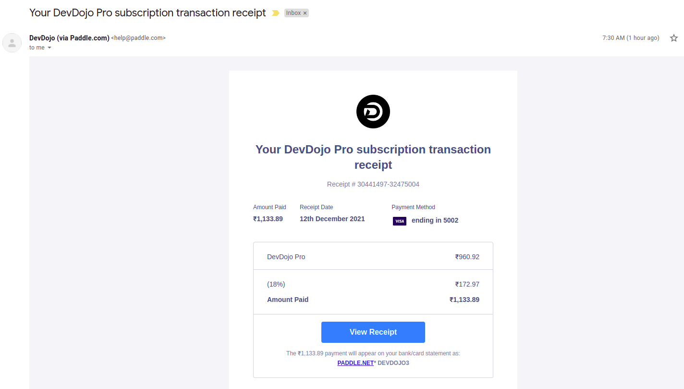Expand the 'to me' recipient details arrow

tap(49, 48)
